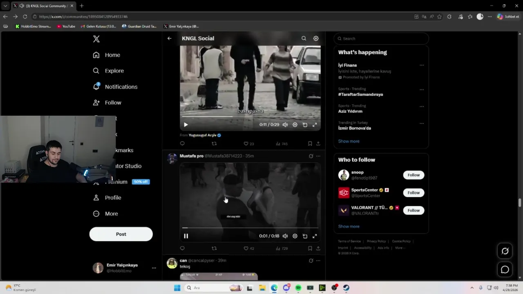The image size is (523, 294).
Task: Open more options on Mustafa pro's post
Action: click(318, 156)
